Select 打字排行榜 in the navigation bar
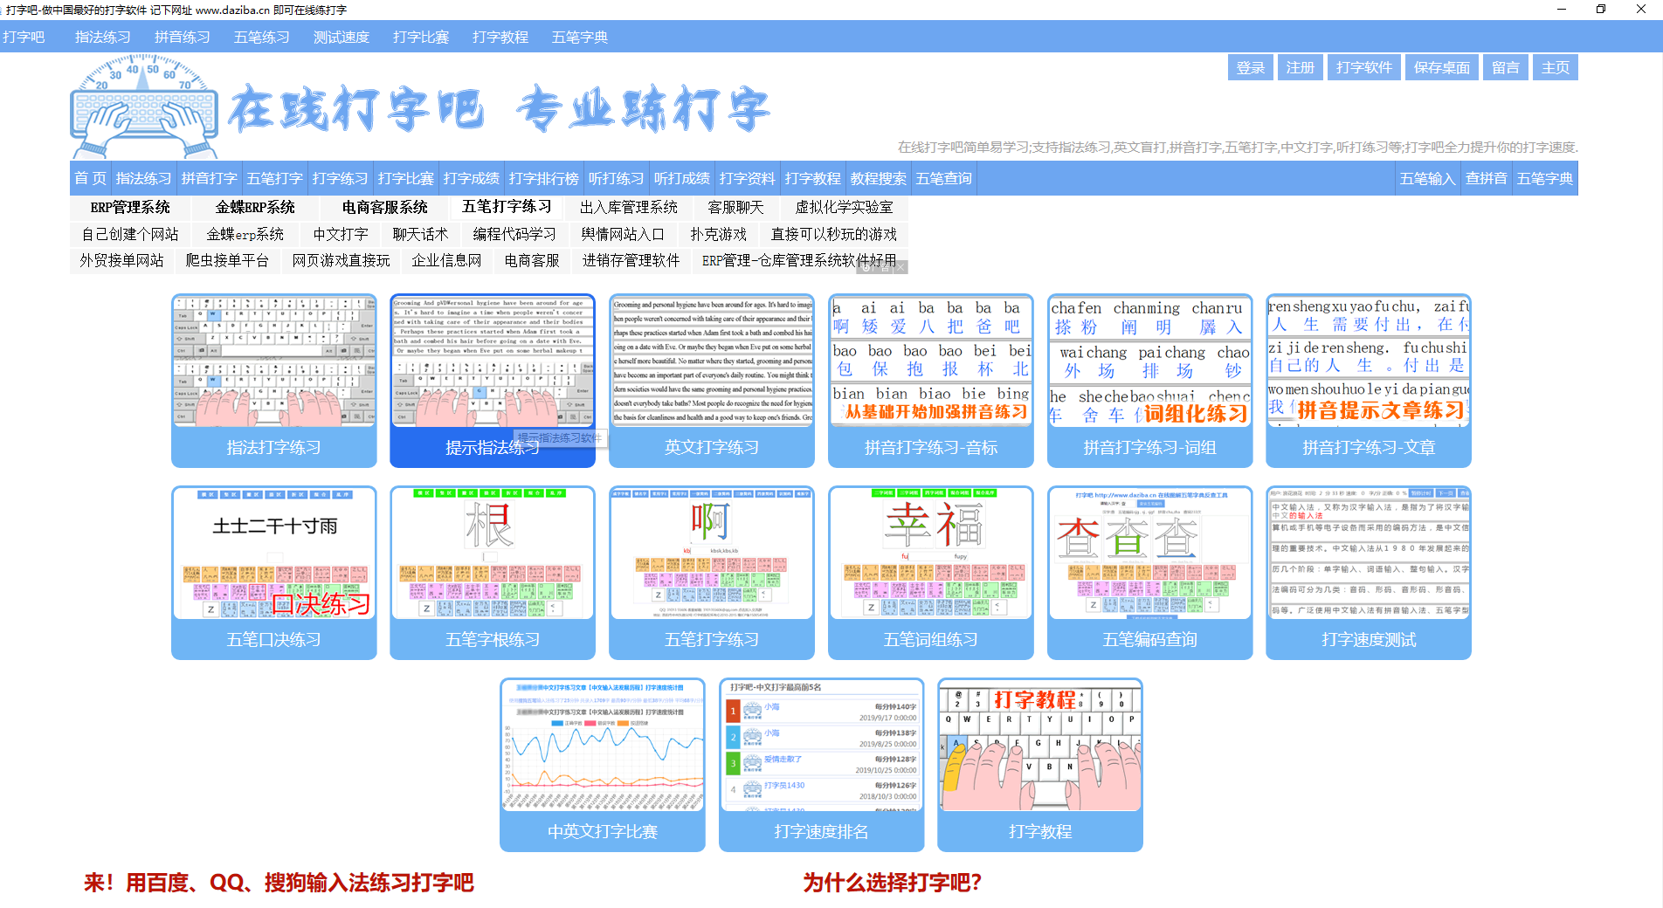Viewport: 1663px width, 908px height. 543,178
